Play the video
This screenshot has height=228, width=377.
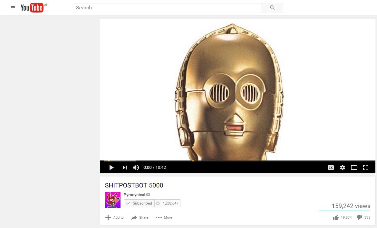pos(111,168)
